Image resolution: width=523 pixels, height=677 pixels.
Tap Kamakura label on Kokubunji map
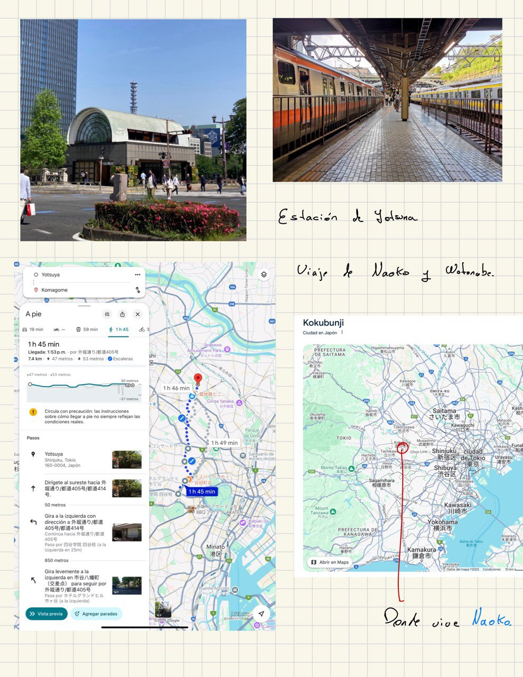422,553
